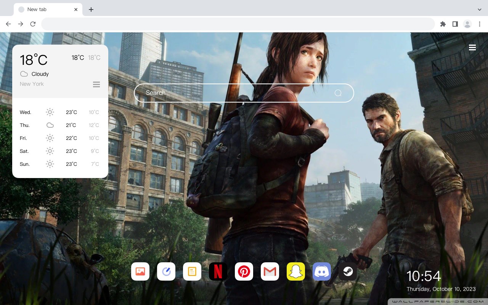
Task: Click the current 18°C temperature
Action: tap(34, 60)
